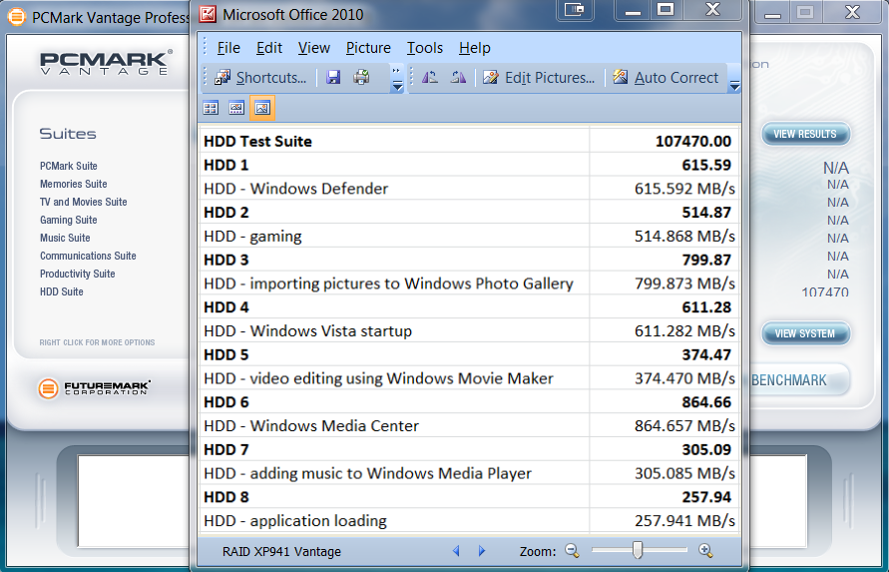Screen dimensions: 889x572
Task: Rotate the picture left
Action: [x=429, y=78]
